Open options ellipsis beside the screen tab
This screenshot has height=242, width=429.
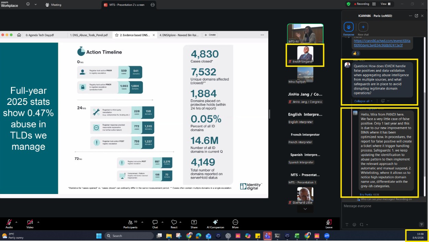[152, 5]
